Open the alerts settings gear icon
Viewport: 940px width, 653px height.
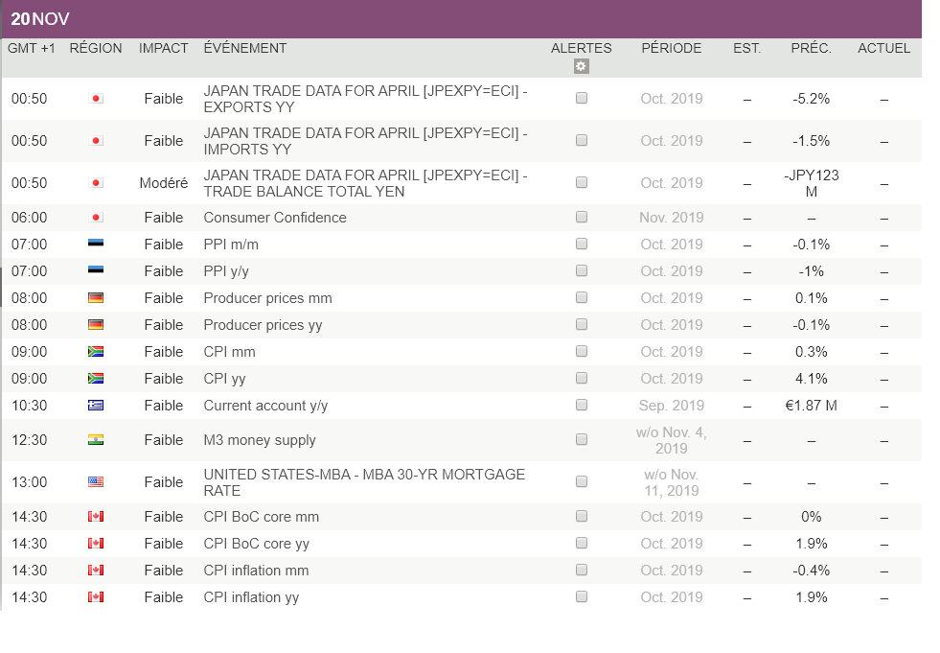click(581, 66)
